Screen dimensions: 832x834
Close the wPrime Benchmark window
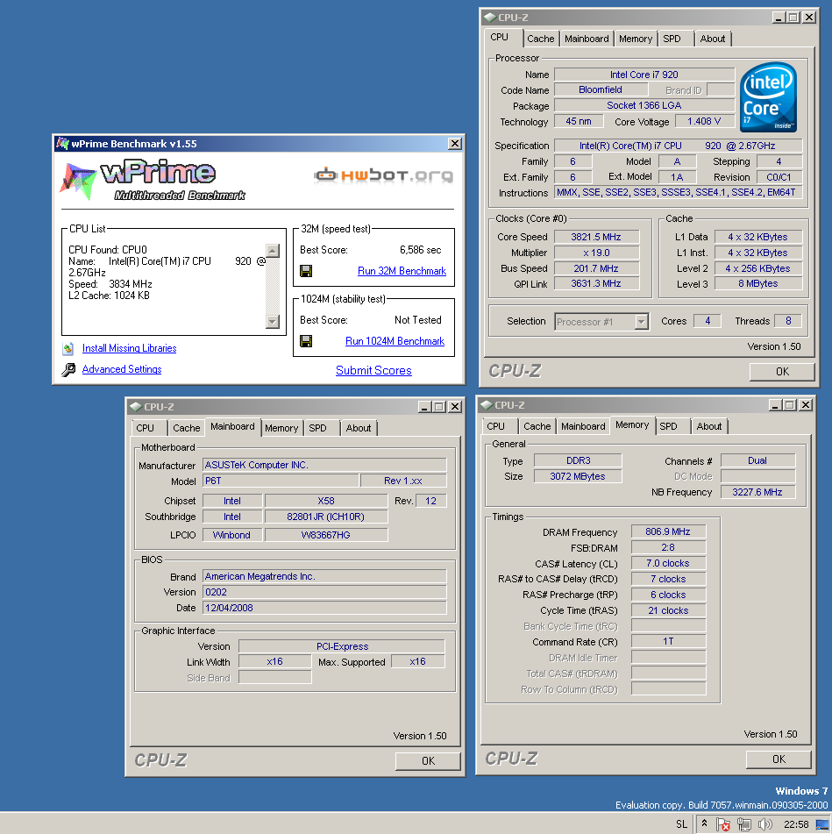coord(455,144)
